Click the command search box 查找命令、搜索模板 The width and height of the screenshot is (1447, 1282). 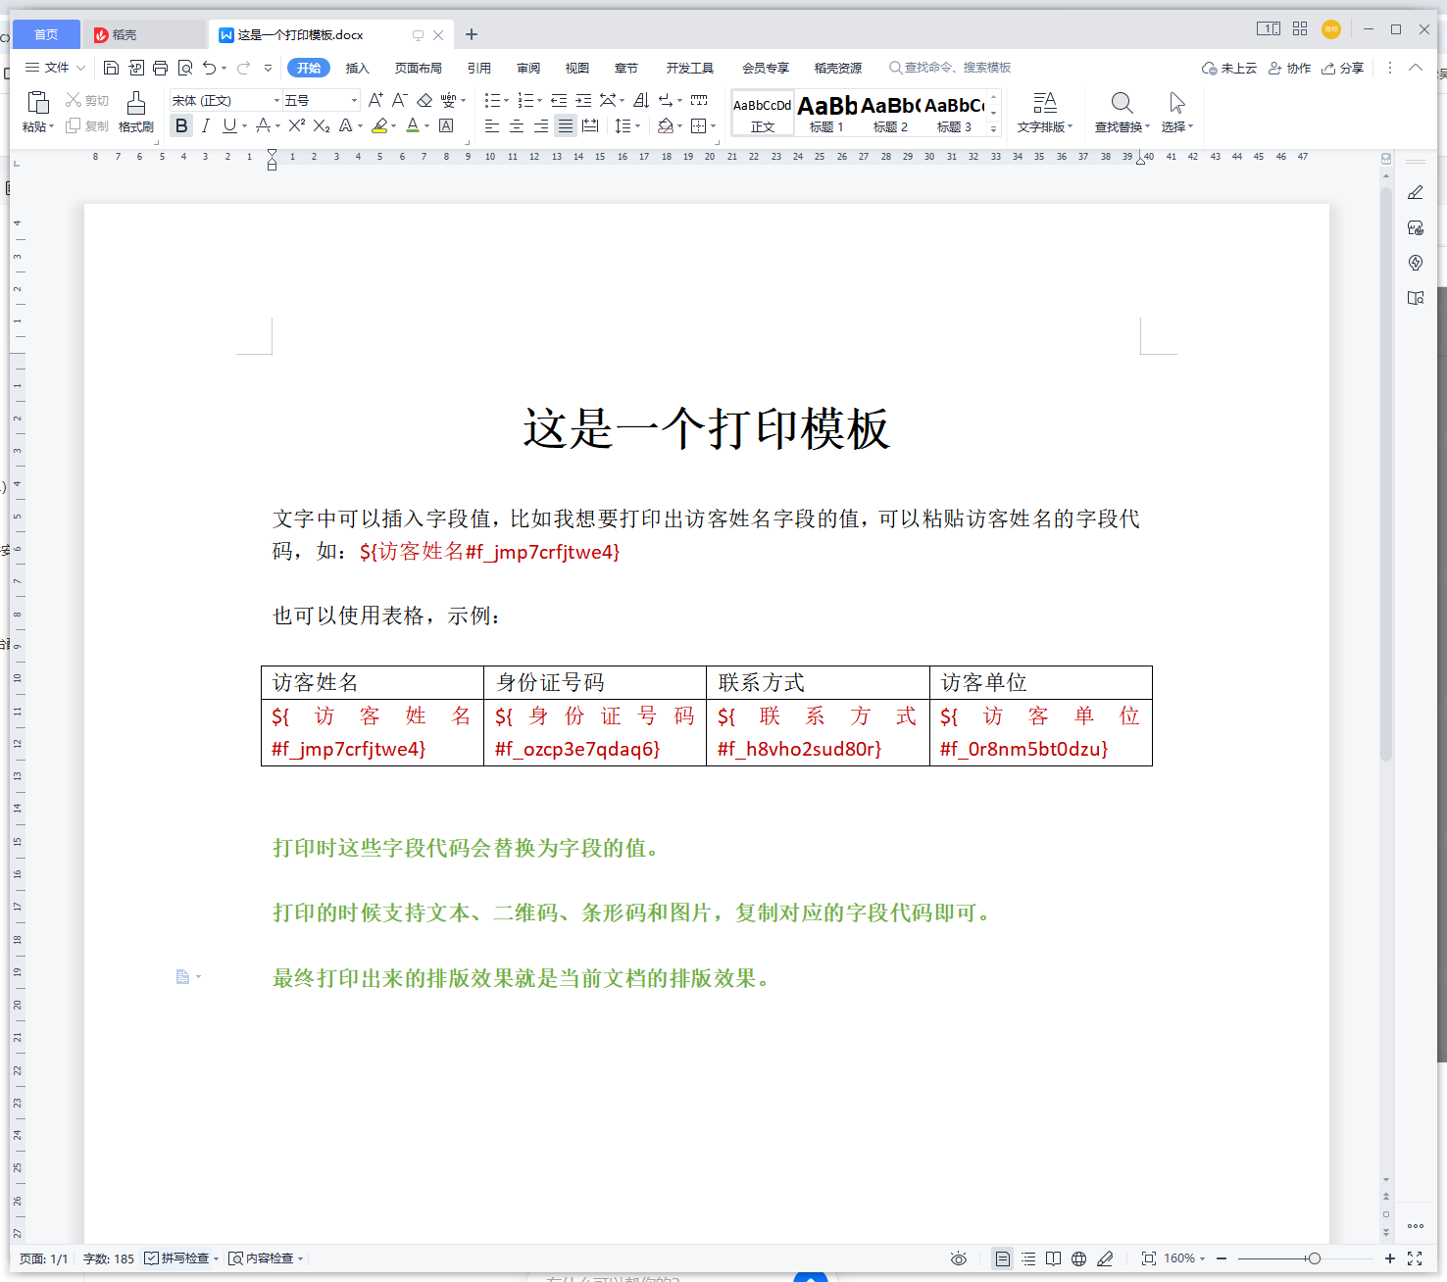956,68
